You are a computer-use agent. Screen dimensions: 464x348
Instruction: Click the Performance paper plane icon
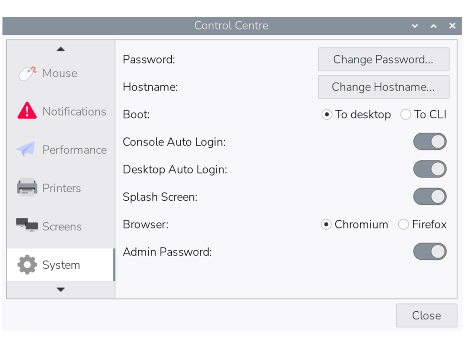pyautogui.click(x=26, y=150)
